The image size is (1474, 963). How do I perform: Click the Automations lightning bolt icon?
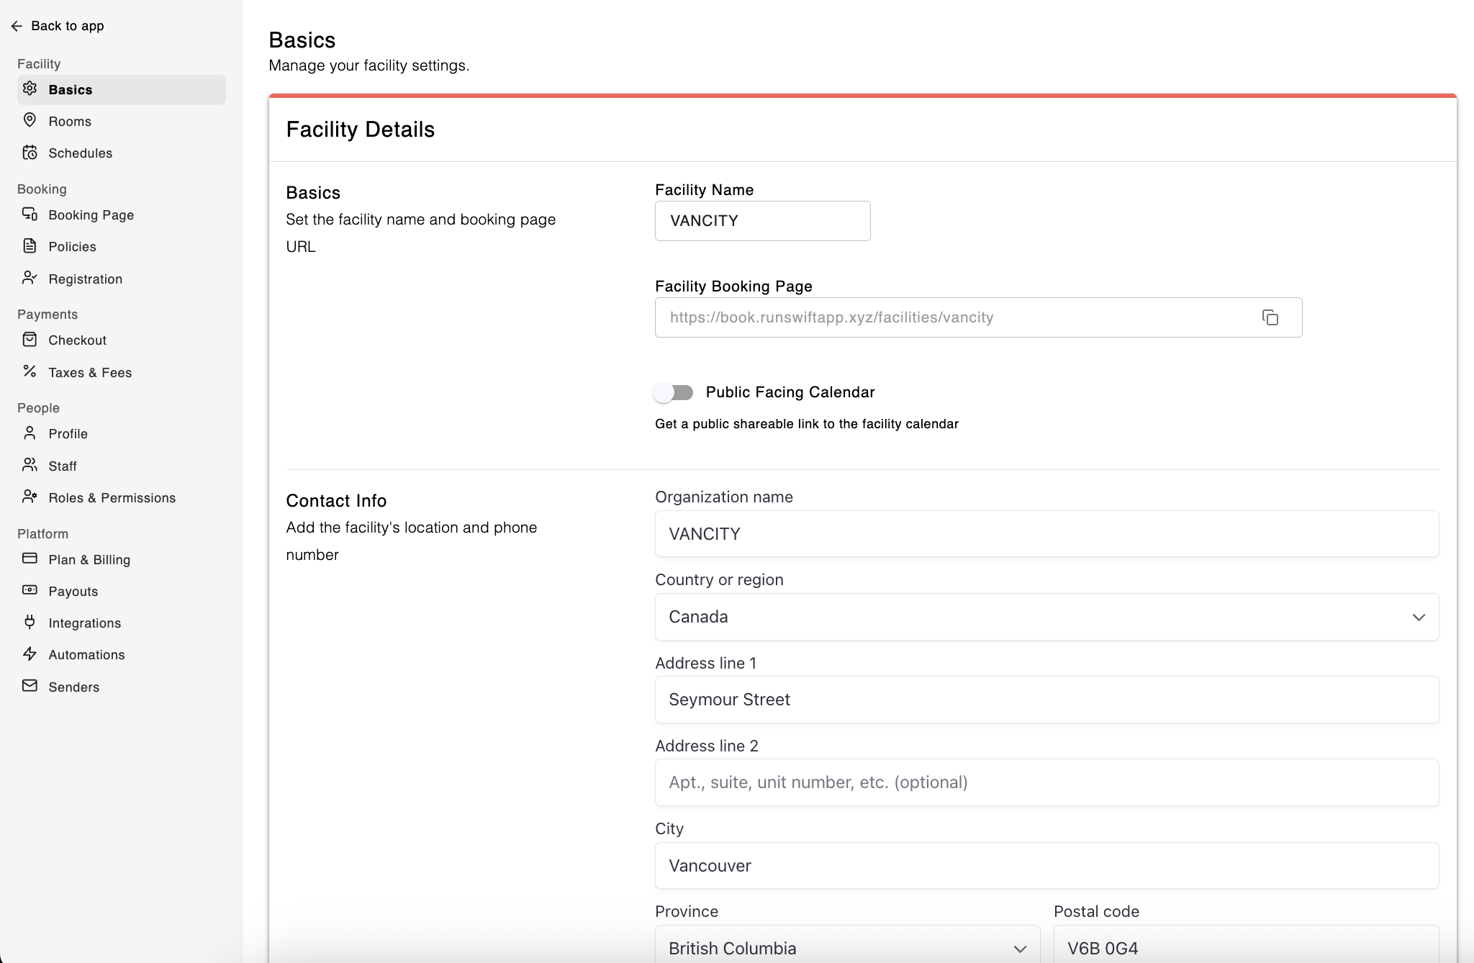pyautogui.click(x=30, y=654)
